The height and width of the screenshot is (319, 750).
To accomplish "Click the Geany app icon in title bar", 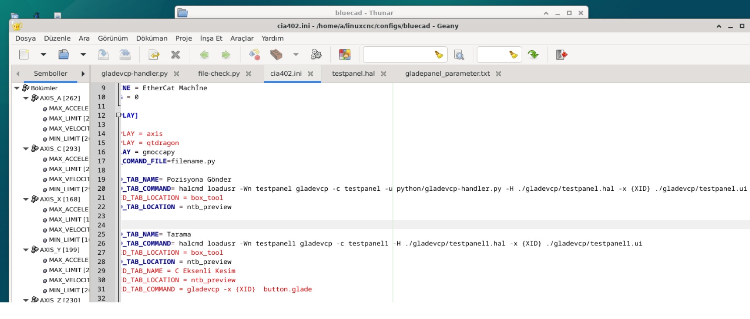I will [x=17, y=26].
